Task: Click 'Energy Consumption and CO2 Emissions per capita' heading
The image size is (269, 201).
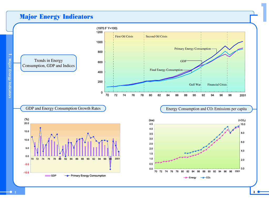Action: pos(206,109)
